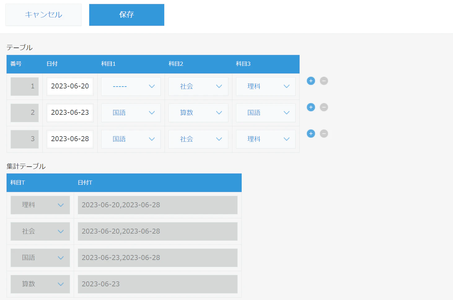
Task: Add a row after row 1
Action: tap(311, 81)
